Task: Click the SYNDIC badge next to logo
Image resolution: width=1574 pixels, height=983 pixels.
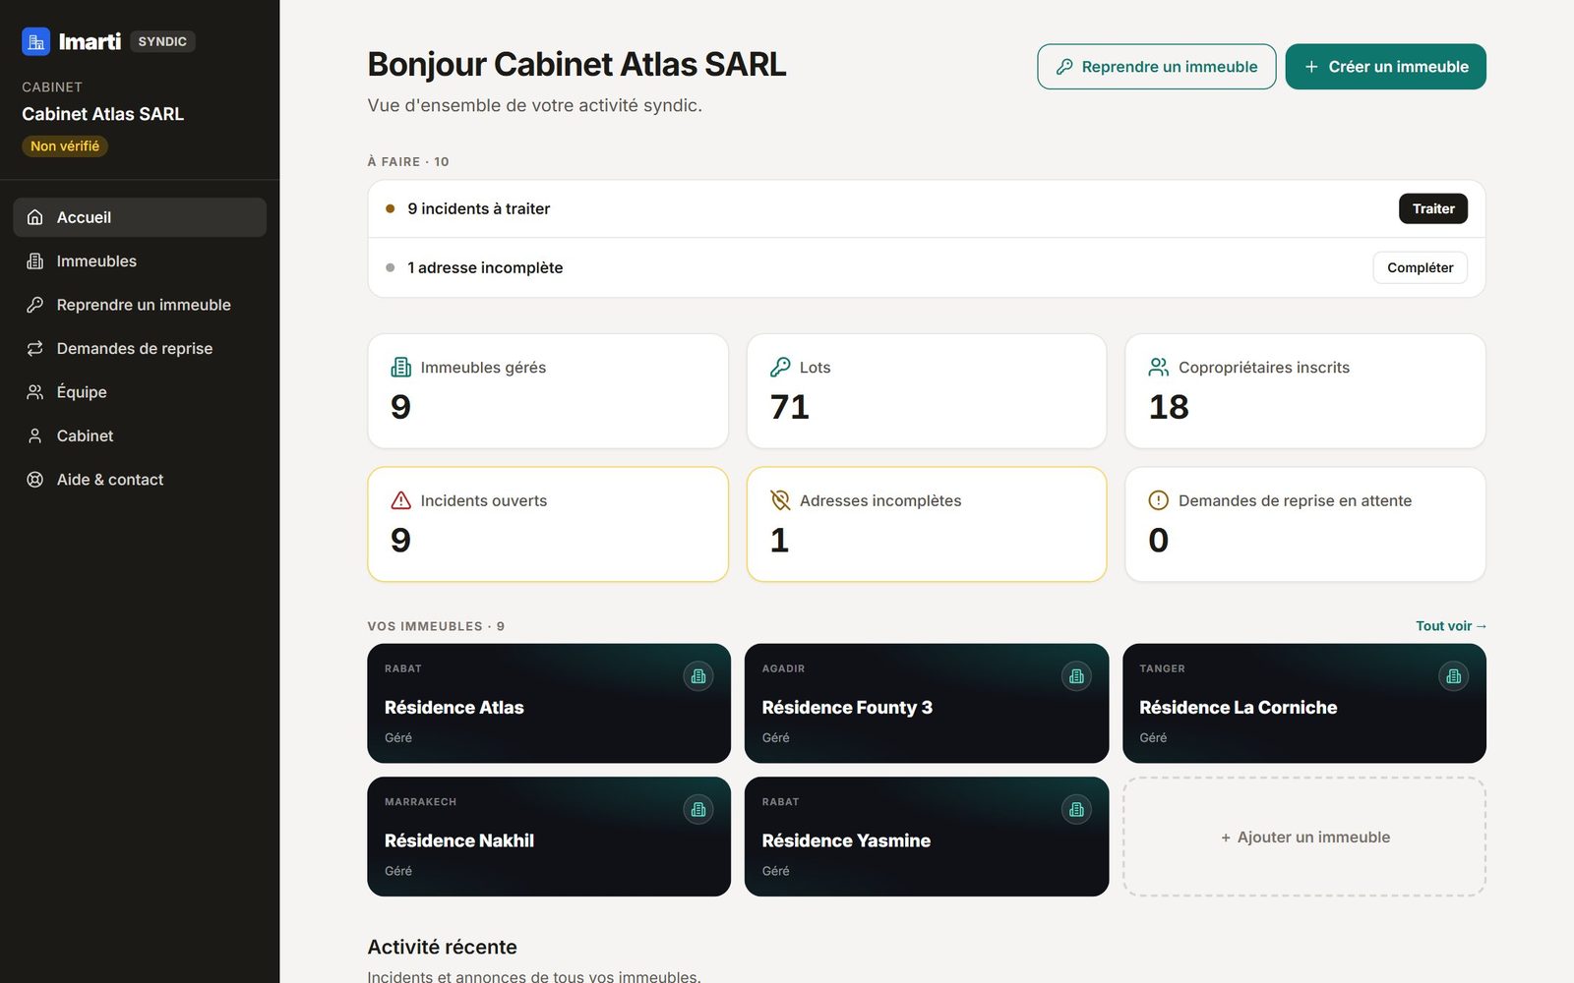Action: [x=162, y=41]
